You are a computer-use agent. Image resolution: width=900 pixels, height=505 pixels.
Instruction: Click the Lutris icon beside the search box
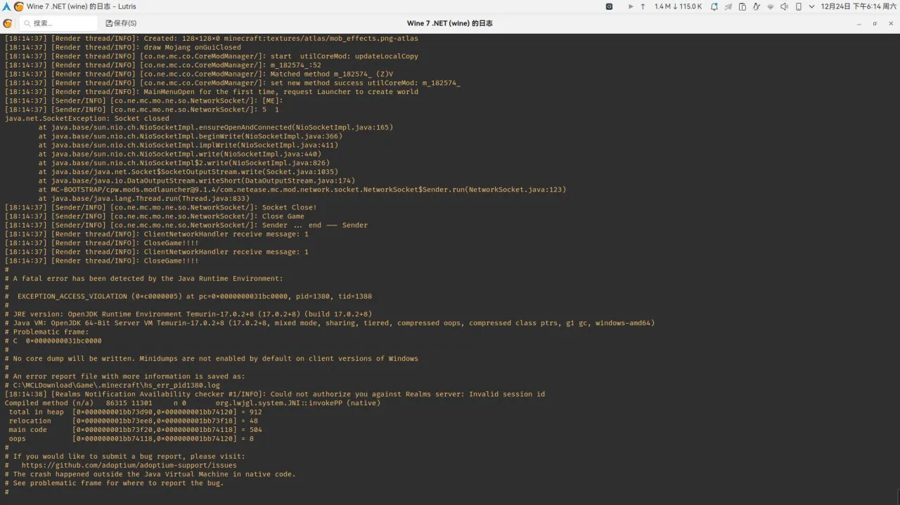[x=8, y=23]
